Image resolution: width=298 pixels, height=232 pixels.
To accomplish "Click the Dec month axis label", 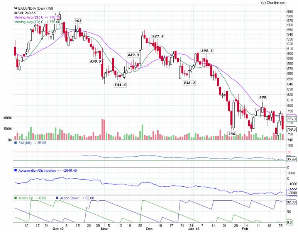I will point(149,229).
